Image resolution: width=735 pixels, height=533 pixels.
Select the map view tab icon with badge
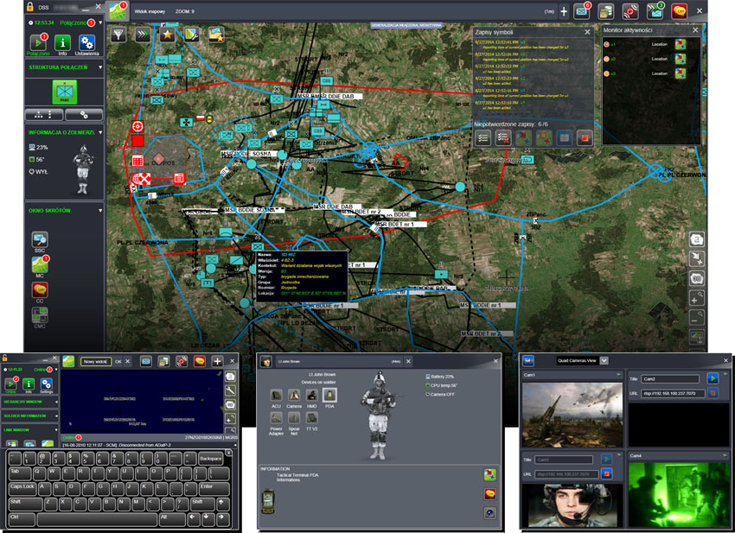117,11
